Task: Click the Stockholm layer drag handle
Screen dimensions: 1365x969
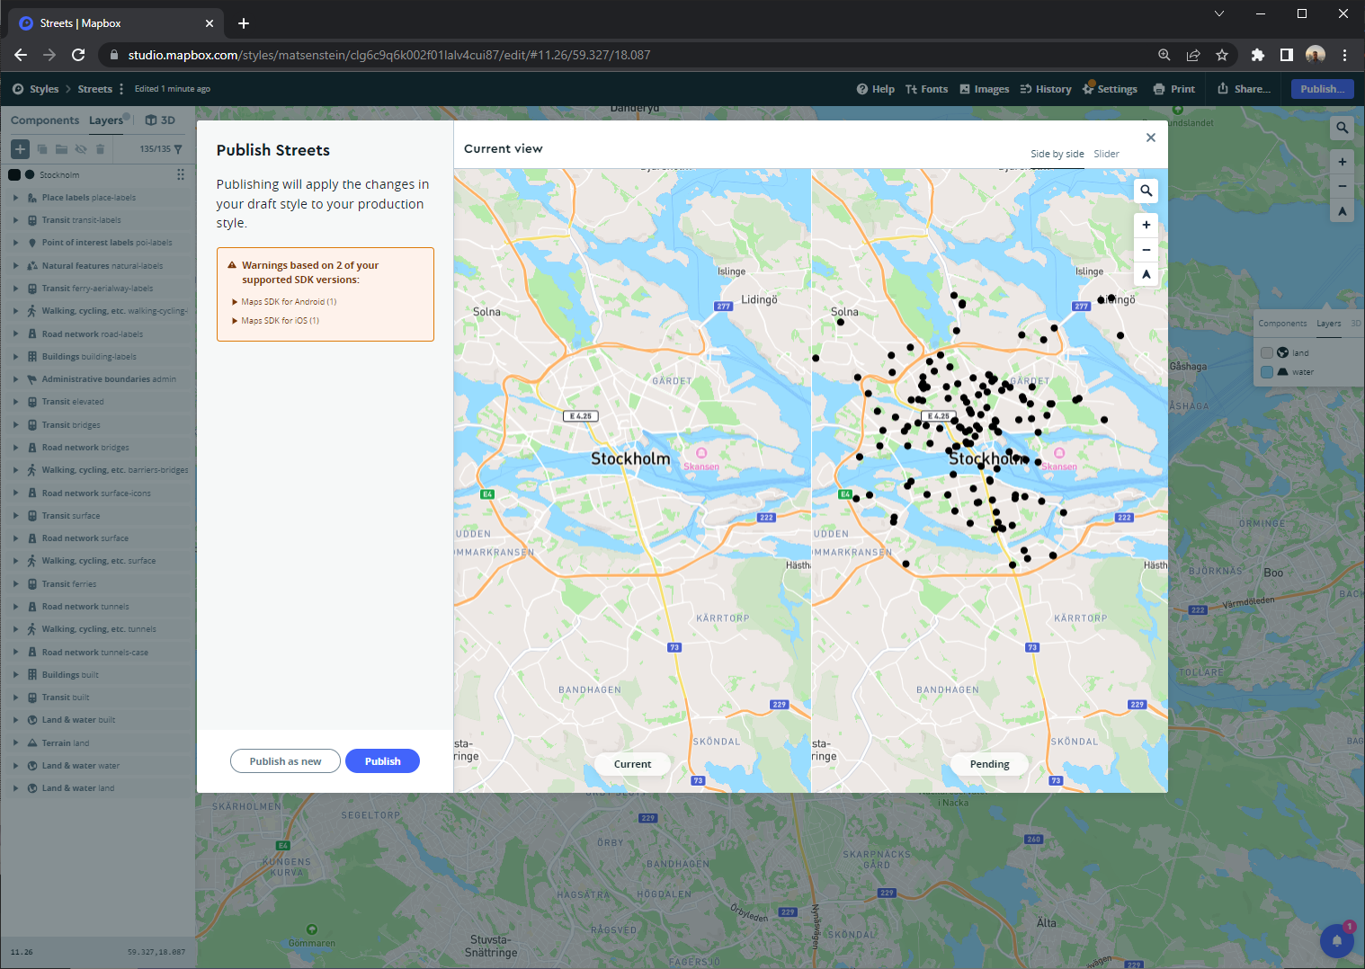Action: (x=181, y=174)
